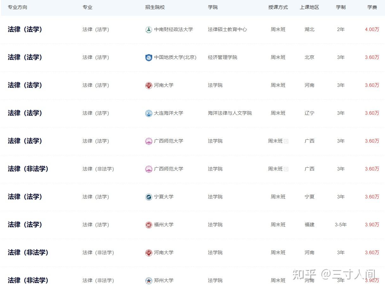Image resolution: width=385 pixels, height=290 pixels.
Task: Click 河南大学 logo in the 法律（非法学） row
Action: (148, 253)
